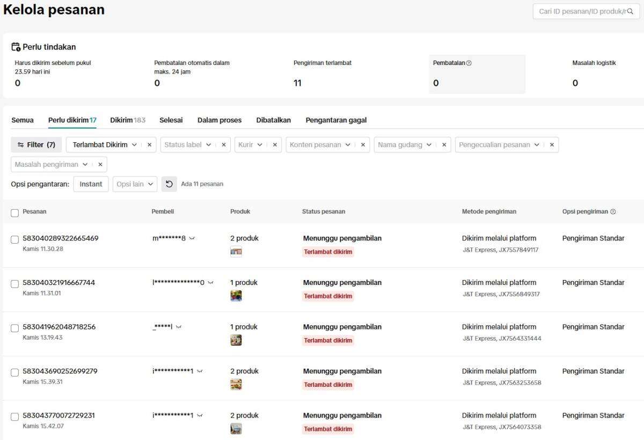Click chat icon next to buyer m*******8
Viewport: 644px width, 440px height.
(192, 238)
